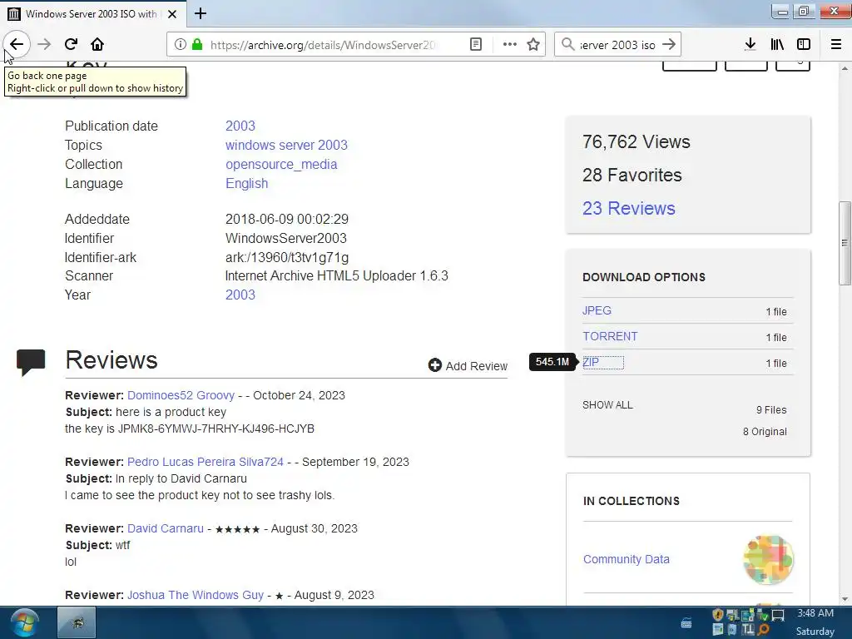This screenshot has height=639, width=852.
Task: Click the ark value 'ark:/13960/t3tv1g71g'
Action: [x=287, y=258]
